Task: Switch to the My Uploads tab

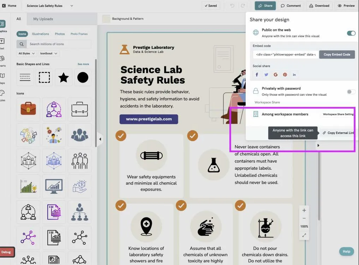Action: click(43, 19)
